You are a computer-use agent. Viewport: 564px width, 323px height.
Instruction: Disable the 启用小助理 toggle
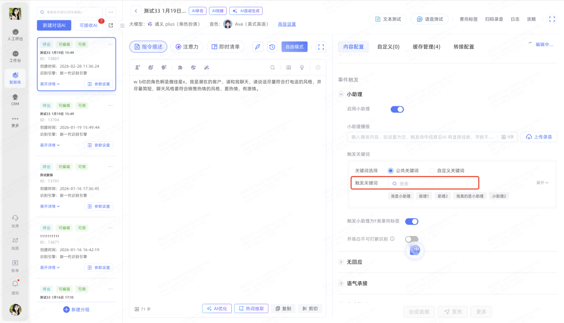pyautogui.click(x=397, y=109)
